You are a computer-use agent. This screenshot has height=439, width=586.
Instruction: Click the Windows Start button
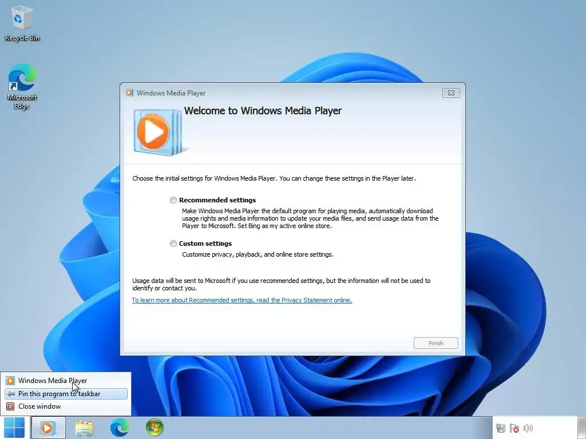click(x=14, y=428)
